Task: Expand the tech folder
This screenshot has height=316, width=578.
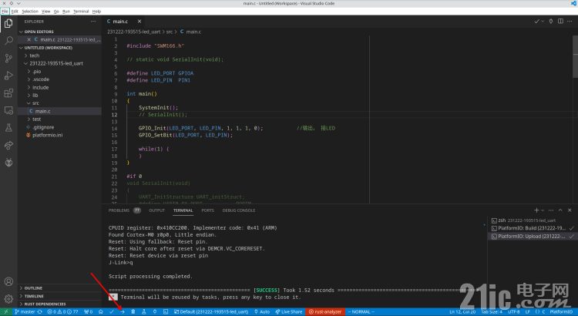Action: [34, 55]
